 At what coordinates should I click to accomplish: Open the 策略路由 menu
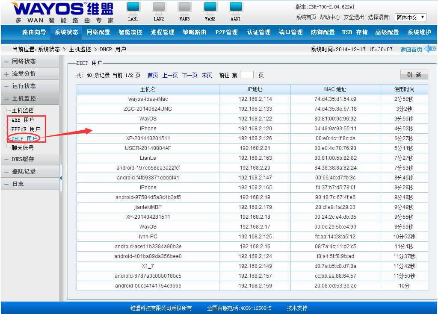click(195, 32)
